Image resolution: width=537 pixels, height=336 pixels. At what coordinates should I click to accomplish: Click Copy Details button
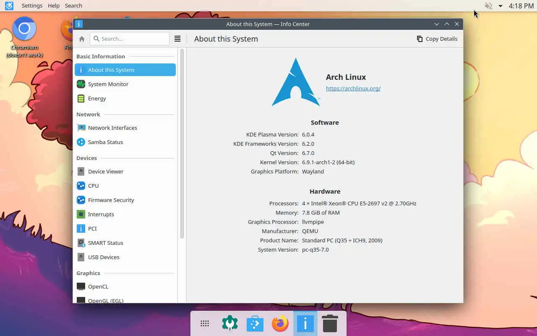click(437, 39)
